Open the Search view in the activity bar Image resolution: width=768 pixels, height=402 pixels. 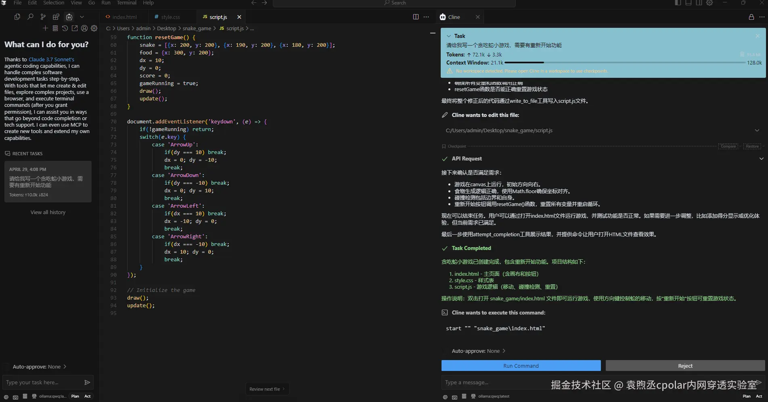tap(30, 17)
